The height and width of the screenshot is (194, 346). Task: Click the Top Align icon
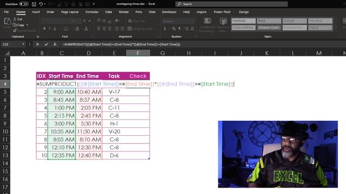click(x=99, y=21)
